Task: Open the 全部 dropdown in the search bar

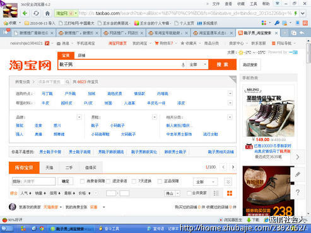Action: pos(197,65)
